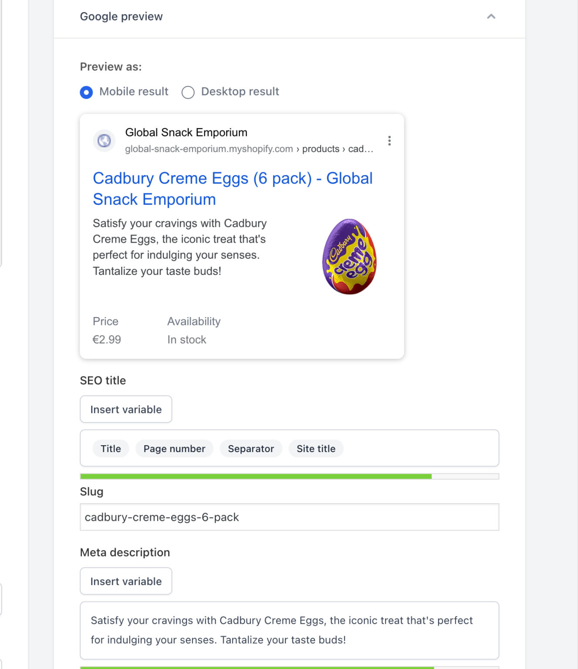
Task: Select the Desktop result radio button
Action: point(188,92)
